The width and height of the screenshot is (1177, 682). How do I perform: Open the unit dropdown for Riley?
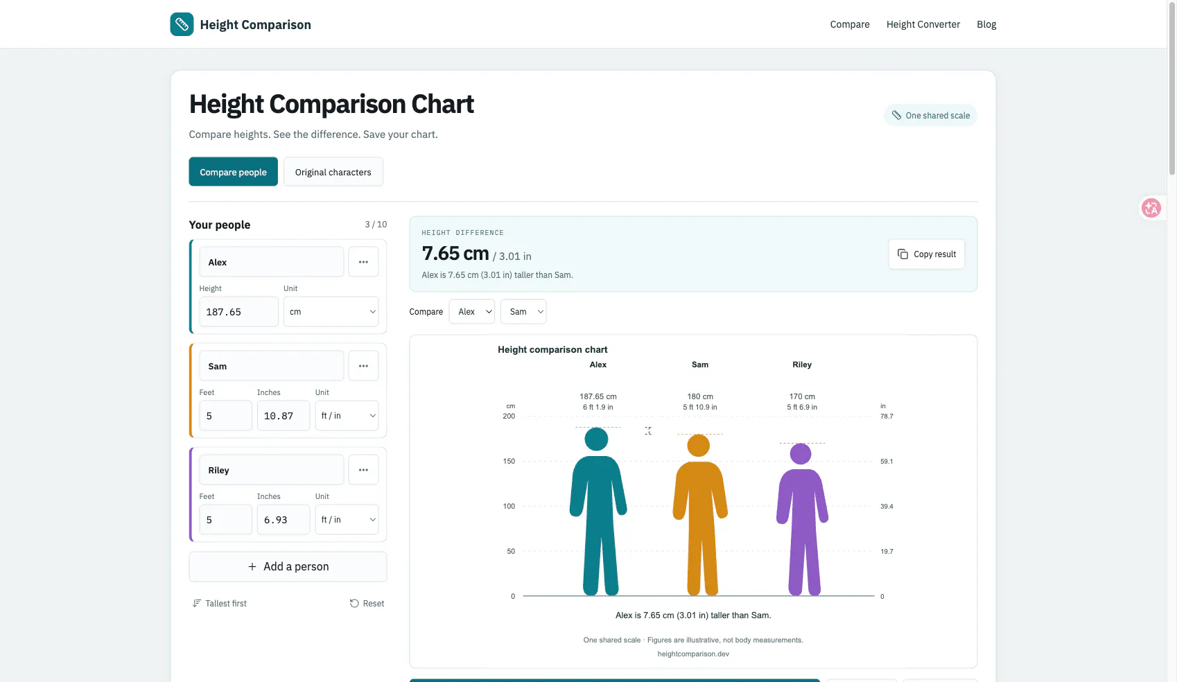pyautogui.click(x=347, y=520)
